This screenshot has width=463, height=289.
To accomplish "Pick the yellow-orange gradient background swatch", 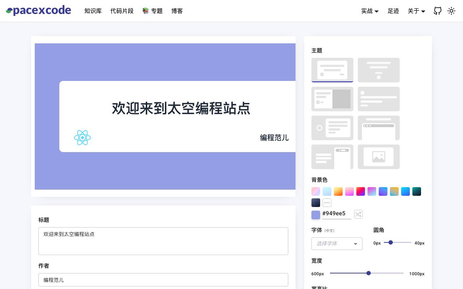I will click(338, 191).
